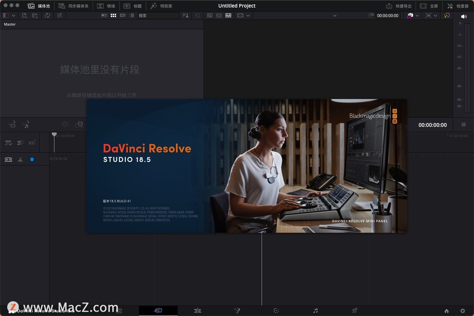Expand the timeline resolution chevron

click(x=435, y=15)
